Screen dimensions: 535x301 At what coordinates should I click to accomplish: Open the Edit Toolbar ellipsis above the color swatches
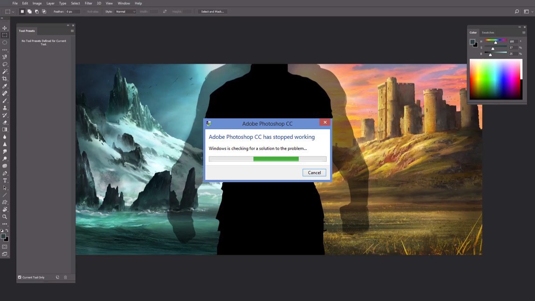point(5,224)
